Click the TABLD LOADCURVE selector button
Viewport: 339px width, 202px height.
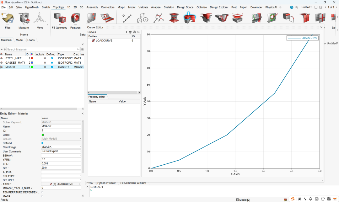click(x=61, y=184)
